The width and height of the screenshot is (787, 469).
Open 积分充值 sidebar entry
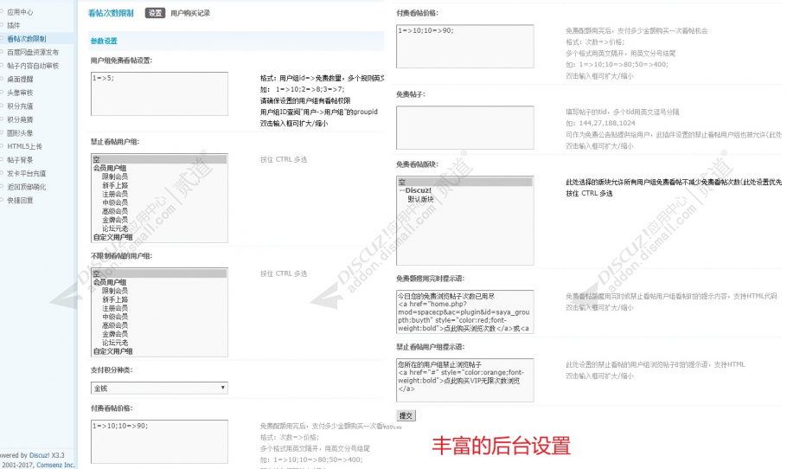[x=20, y=106]
